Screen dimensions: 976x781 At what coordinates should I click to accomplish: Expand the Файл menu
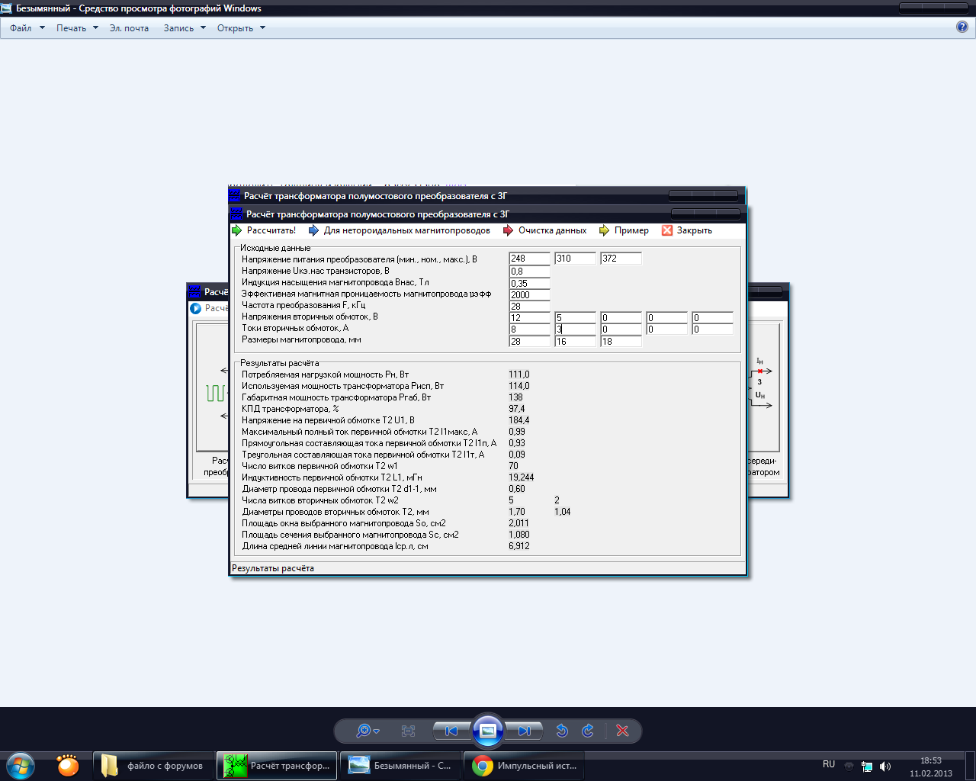27,28
